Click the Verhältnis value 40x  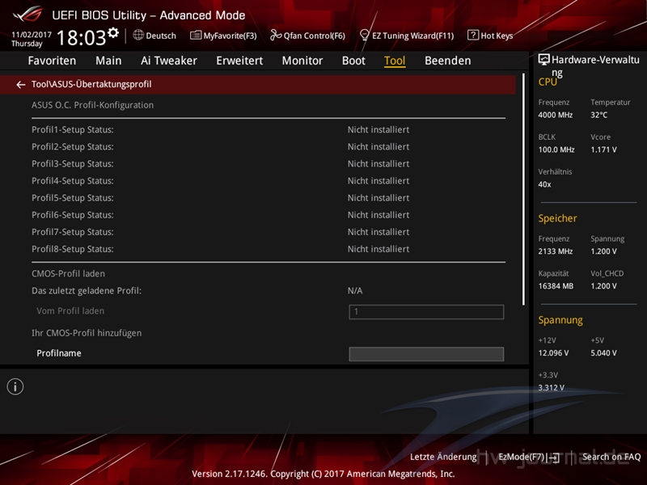point(544,184)
